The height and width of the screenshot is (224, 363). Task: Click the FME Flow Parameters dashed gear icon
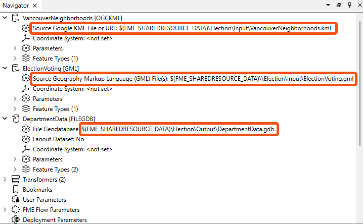click(16, 209)
